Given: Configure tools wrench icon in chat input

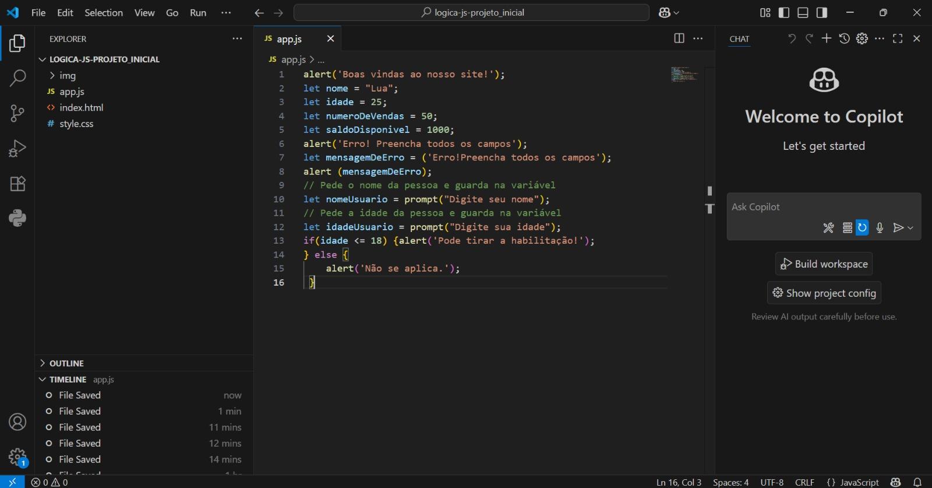Looking at the screenshot, I should [828, 228].
